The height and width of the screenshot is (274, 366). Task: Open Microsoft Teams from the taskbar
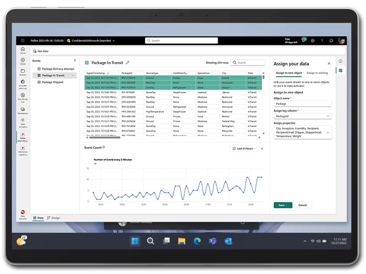click(x=213, y=241)
